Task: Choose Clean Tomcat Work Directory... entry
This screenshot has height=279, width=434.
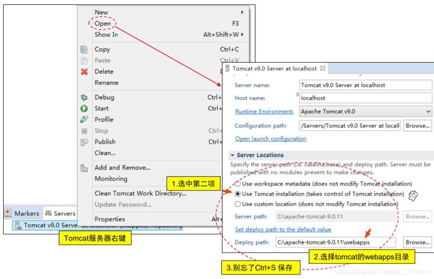Action: pos(140,193)
